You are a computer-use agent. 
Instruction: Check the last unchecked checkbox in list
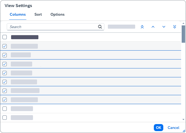point(5,118)
